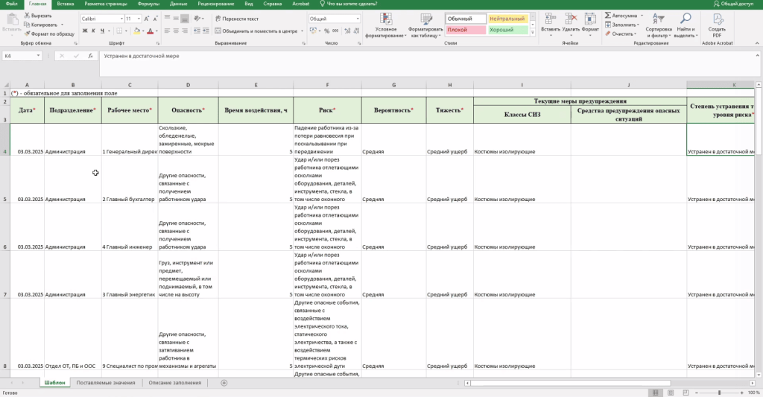
Task: Open the Calibri font name dropdown
Action: 121,19
